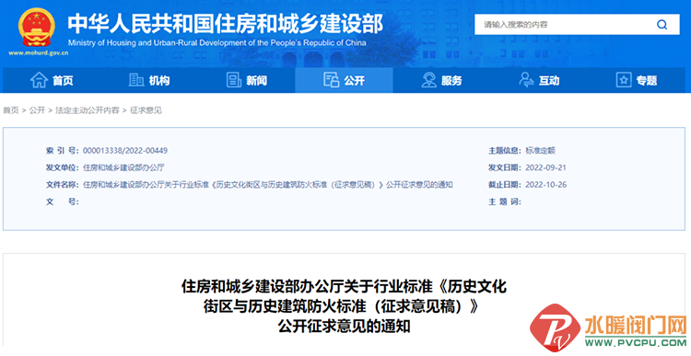Open the 专题 navigation tab
The image size is (691, 356).
click(x=637, y=80)
